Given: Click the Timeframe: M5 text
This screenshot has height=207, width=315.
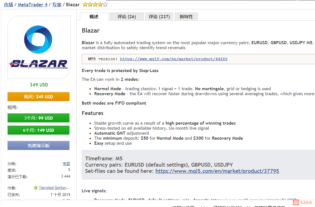Looking at the screenshot, I should [x=104, y=158].
